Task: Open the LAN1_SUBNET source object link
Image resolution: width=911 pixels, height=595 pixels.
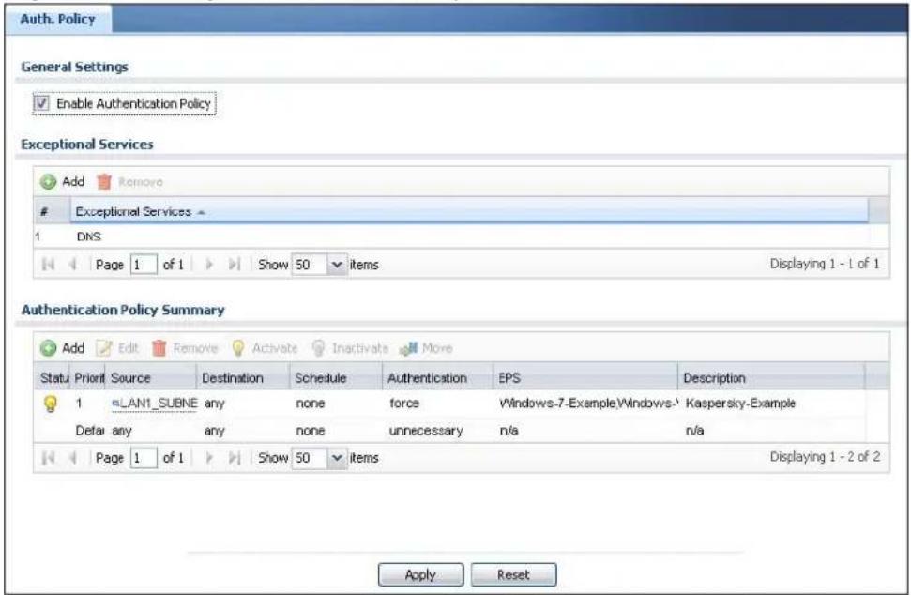Action: click(155, 404)
